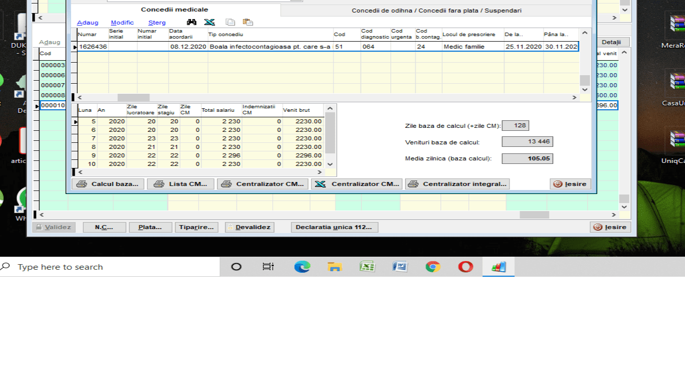Click the Total salariu cell 2 296 for month 9
Viewport: 685px width, 385px height.
coord(221,155)
